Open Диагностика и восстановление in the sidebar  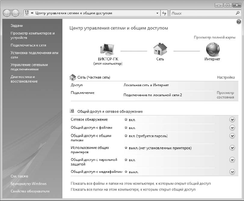24,79
